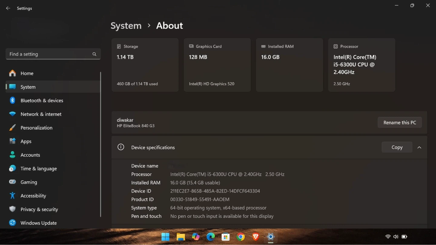Open the Windows Start menu
The image size is (436, 245).
click(165, 237)
